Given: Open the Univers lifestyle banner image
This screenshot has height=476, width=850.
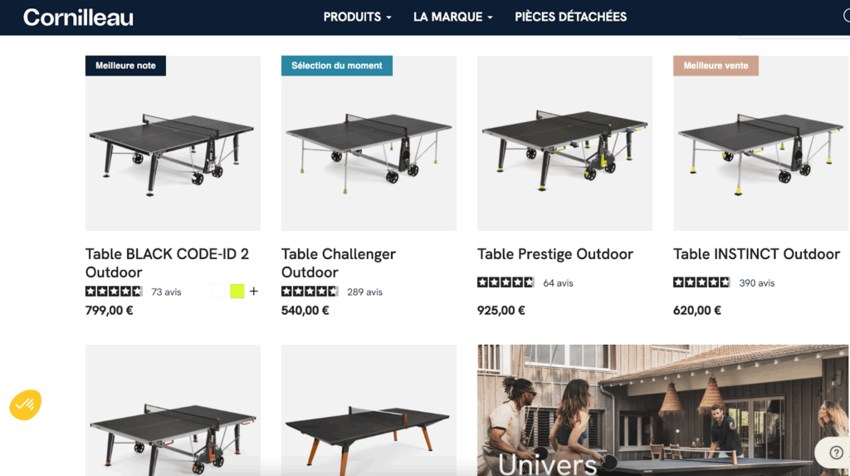Looking at the screenshot, I should point(663,410).
